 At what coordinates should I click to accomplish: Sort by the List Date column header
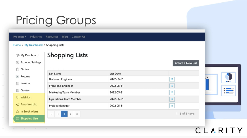[115, 74]
